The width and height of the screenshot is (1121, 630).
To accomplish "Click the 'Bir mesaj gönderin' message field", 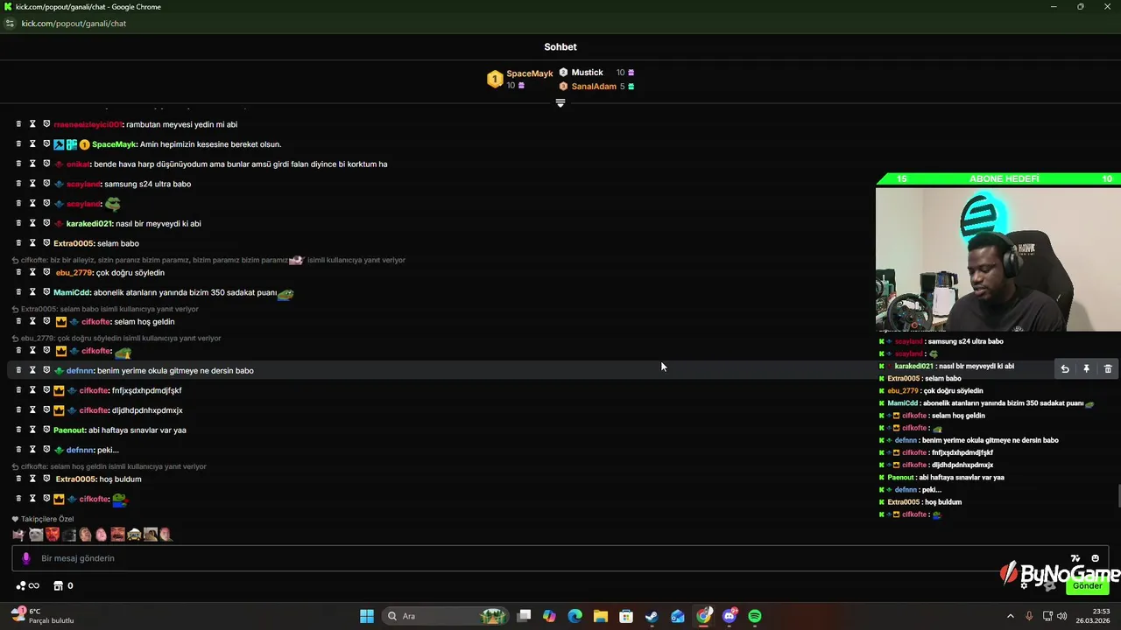I will [x=560, y=558].
